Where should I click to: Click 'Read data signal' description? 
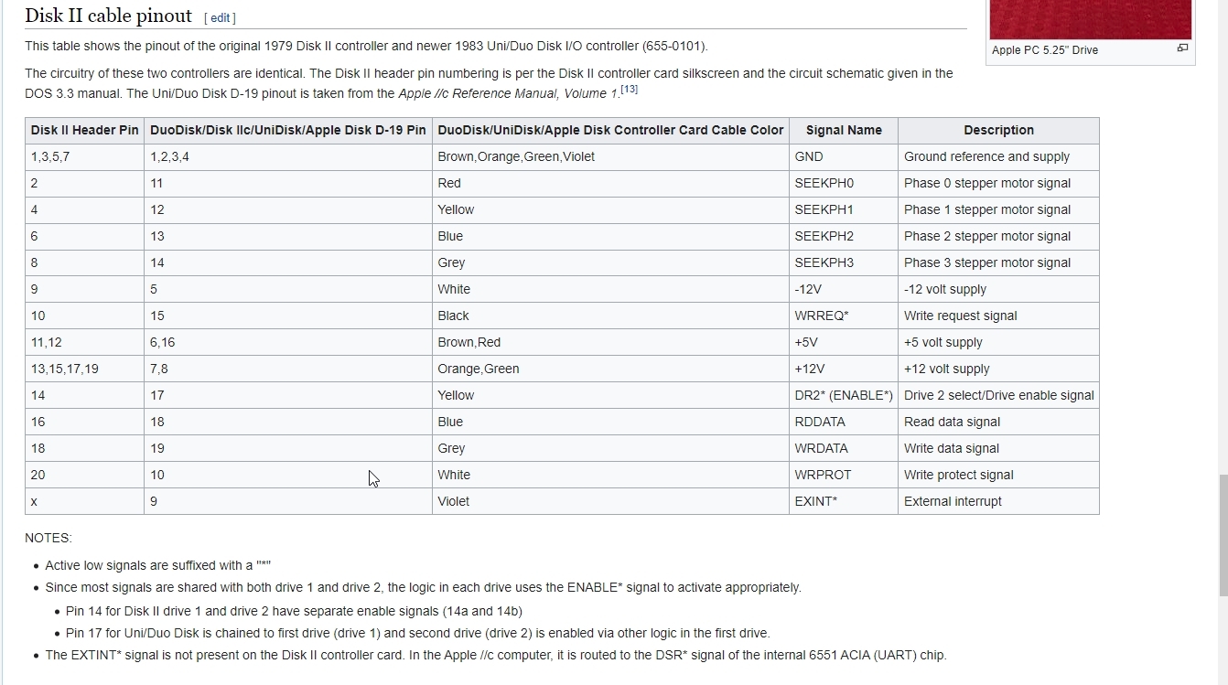pos(998,422)
